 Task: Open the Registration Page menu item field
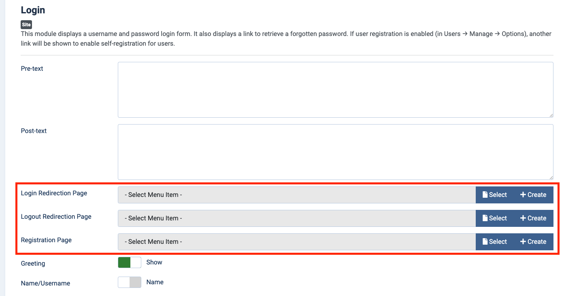coord(296,241)
